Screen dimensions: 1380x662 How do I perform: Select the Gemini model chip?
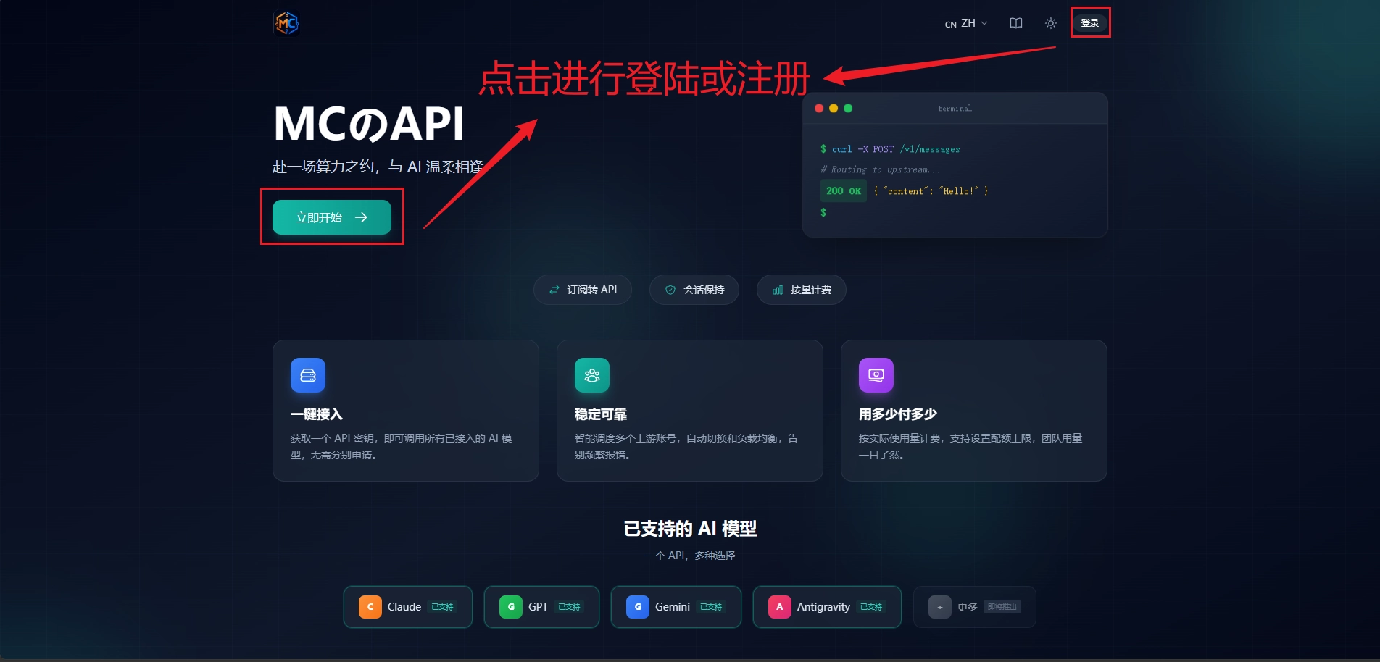[x=676, y=607]
